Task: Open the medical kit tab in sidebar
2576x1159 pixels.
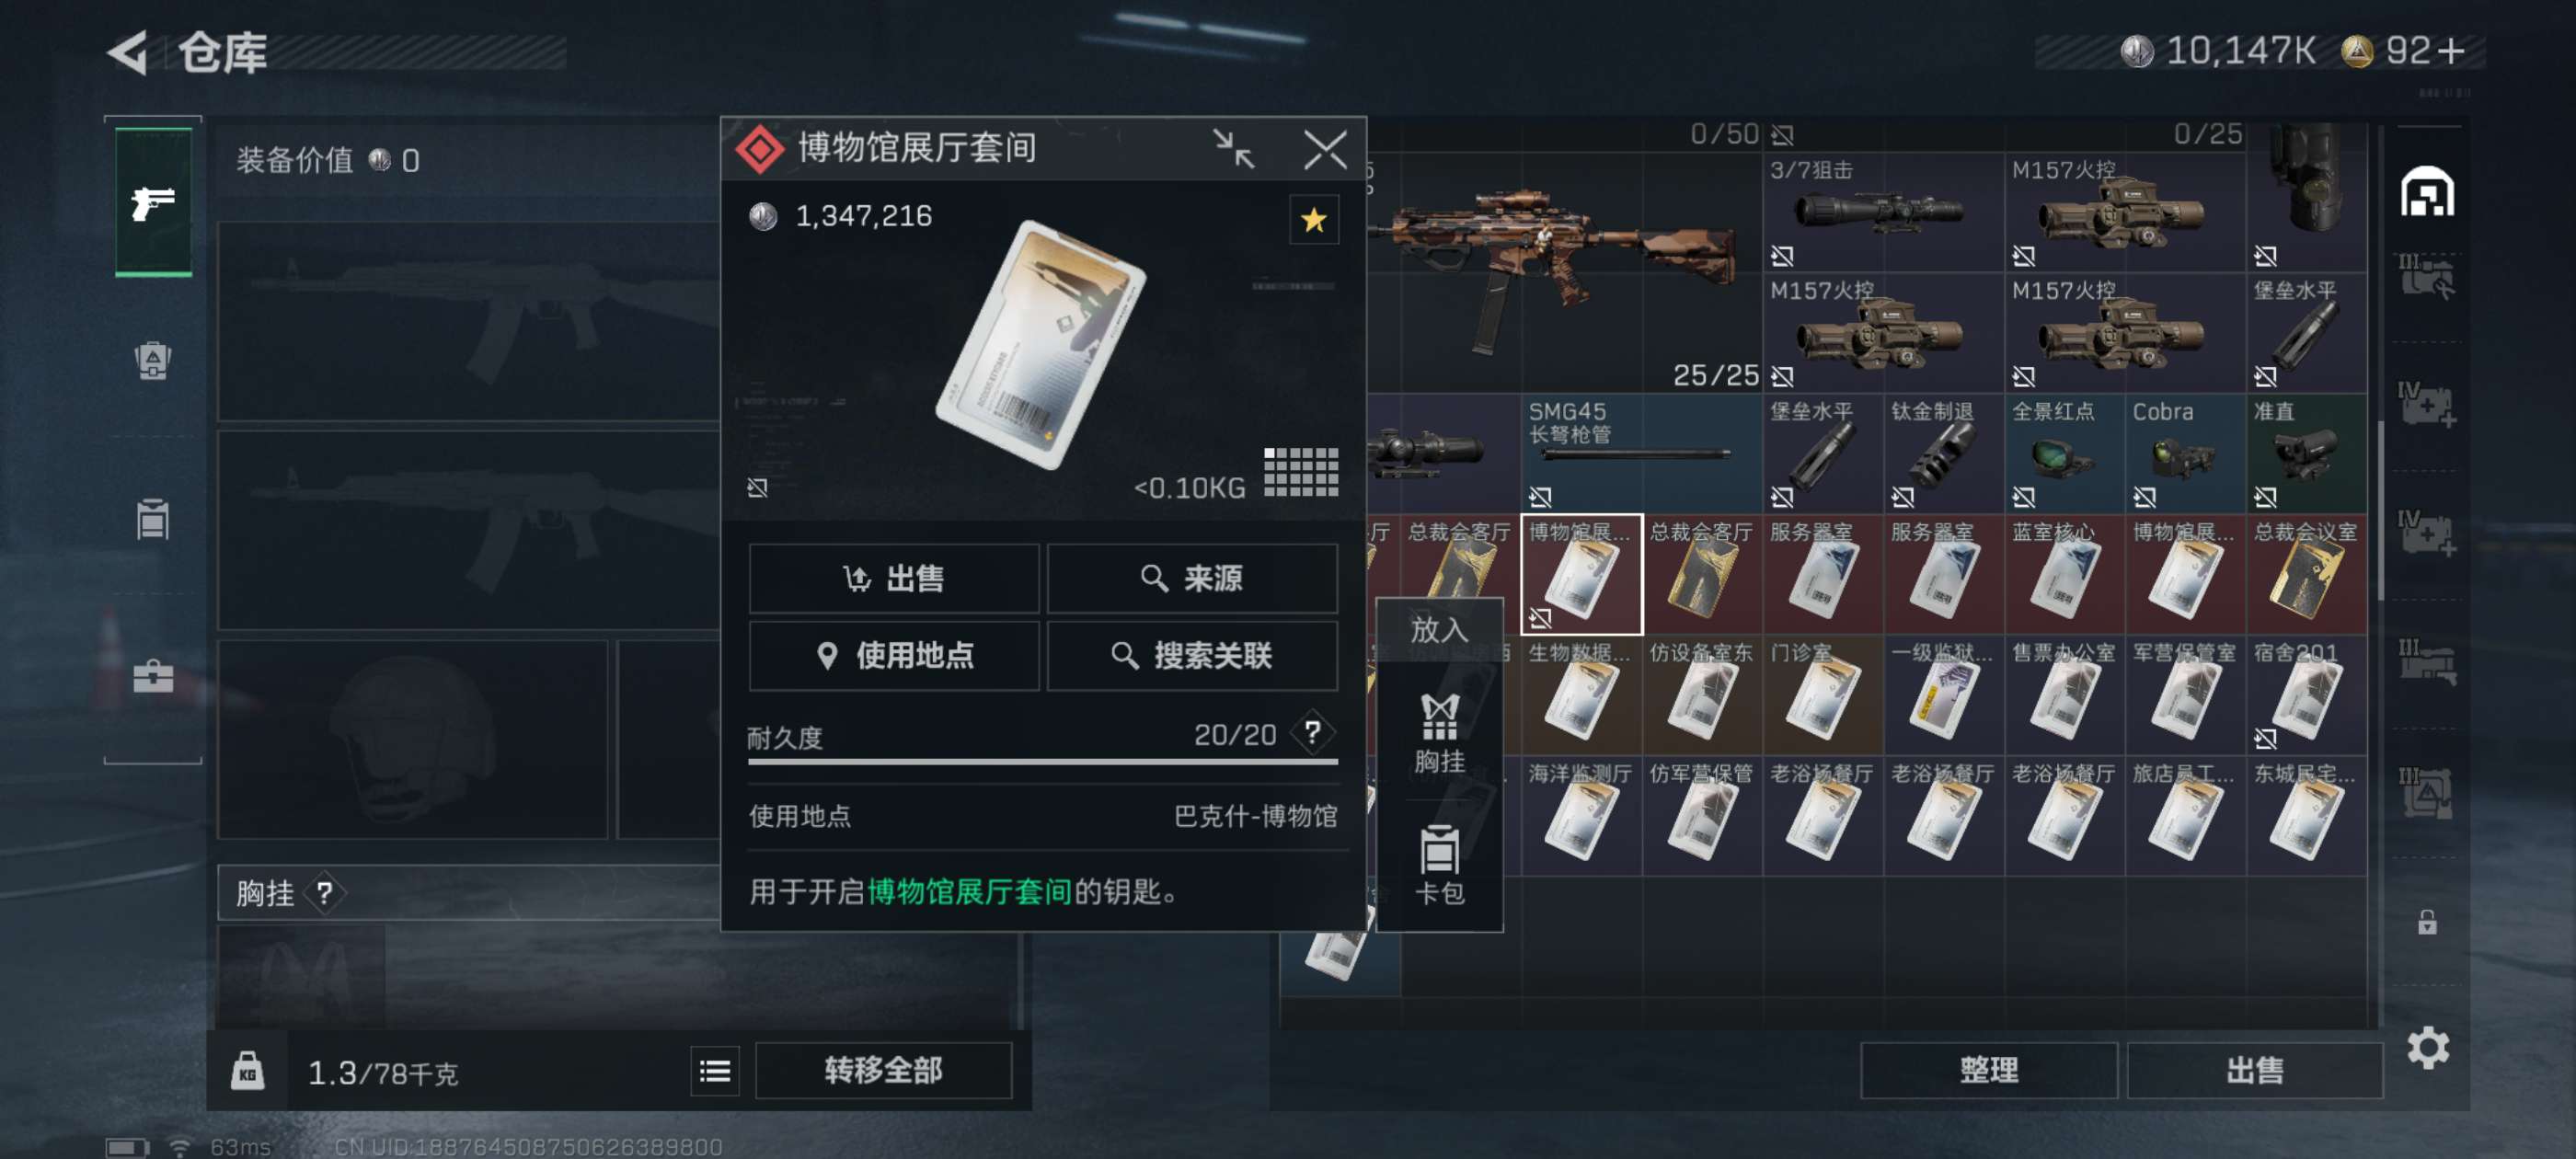Action: 153,676
